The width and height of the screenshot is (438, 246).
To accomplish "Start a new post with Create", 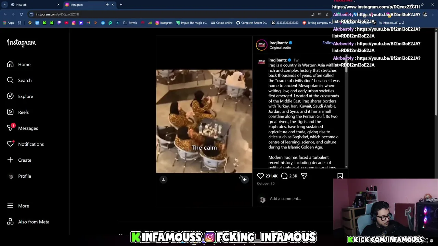I will click(19, 160).
